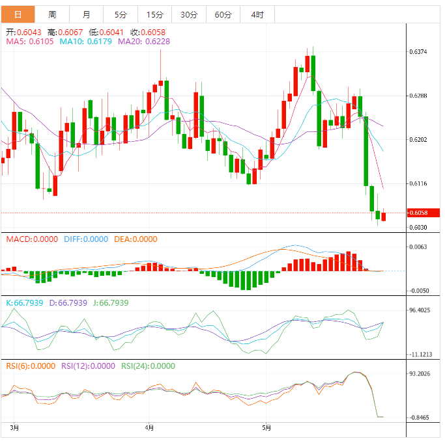Switch to the 4时 chart tab
The height and width of the screenshot is (441, 445).
tap(257, 14)
